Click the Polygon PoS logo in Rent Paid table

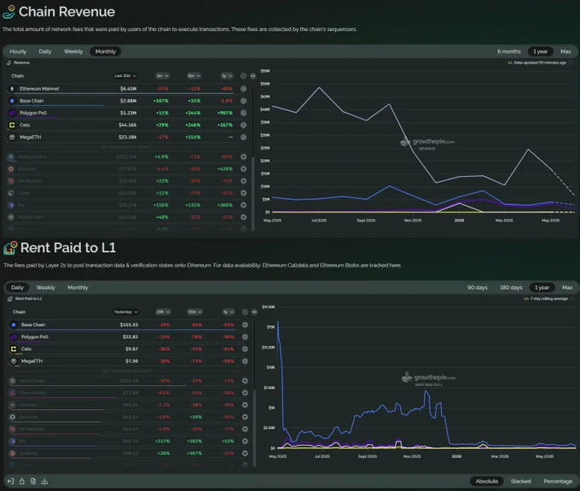(14, 337)
